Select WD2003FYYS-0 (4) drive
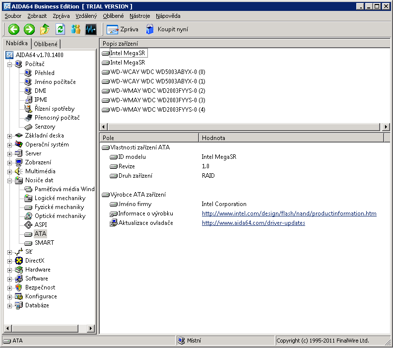 click(158, 110)
